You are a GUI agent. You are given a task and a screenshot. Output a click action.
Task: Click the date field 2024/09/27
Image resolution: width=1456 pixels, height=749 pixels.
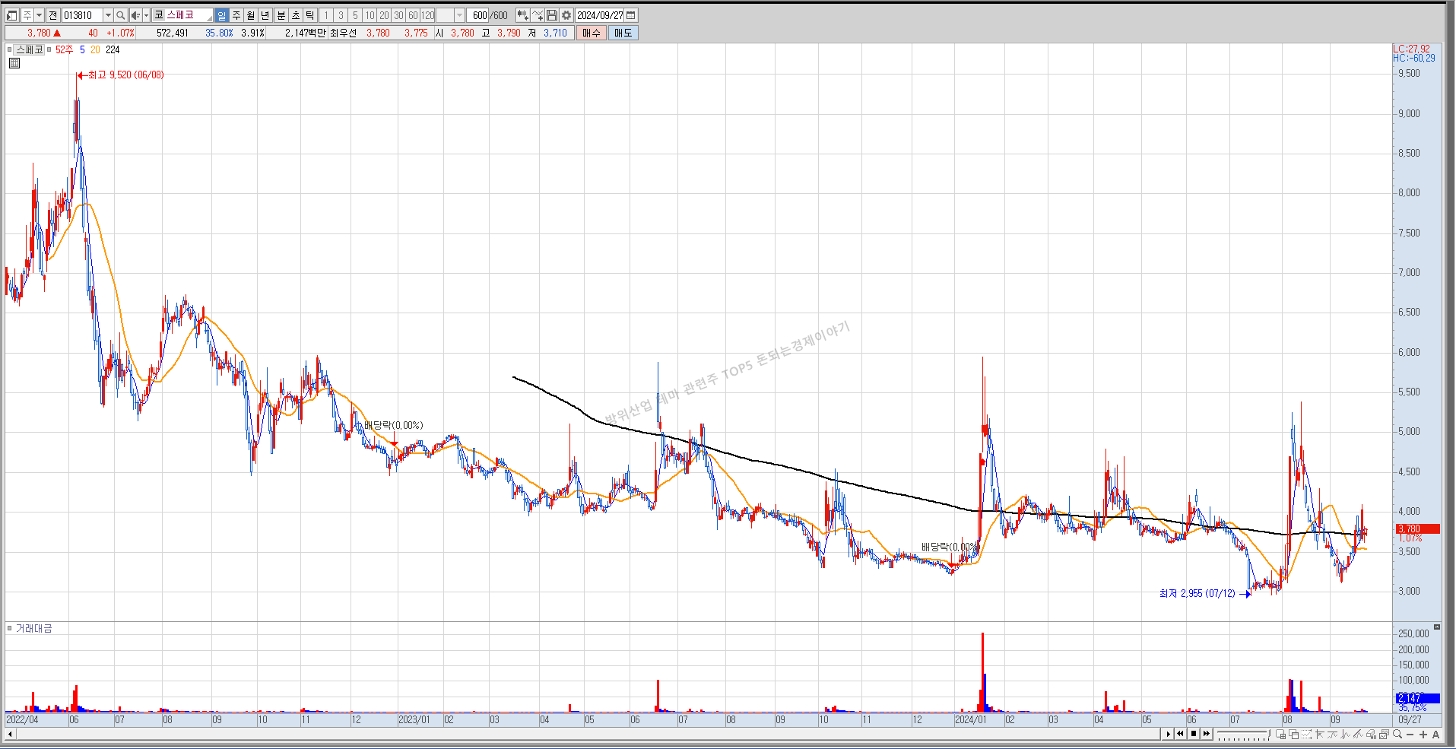(x=600, y=15)
